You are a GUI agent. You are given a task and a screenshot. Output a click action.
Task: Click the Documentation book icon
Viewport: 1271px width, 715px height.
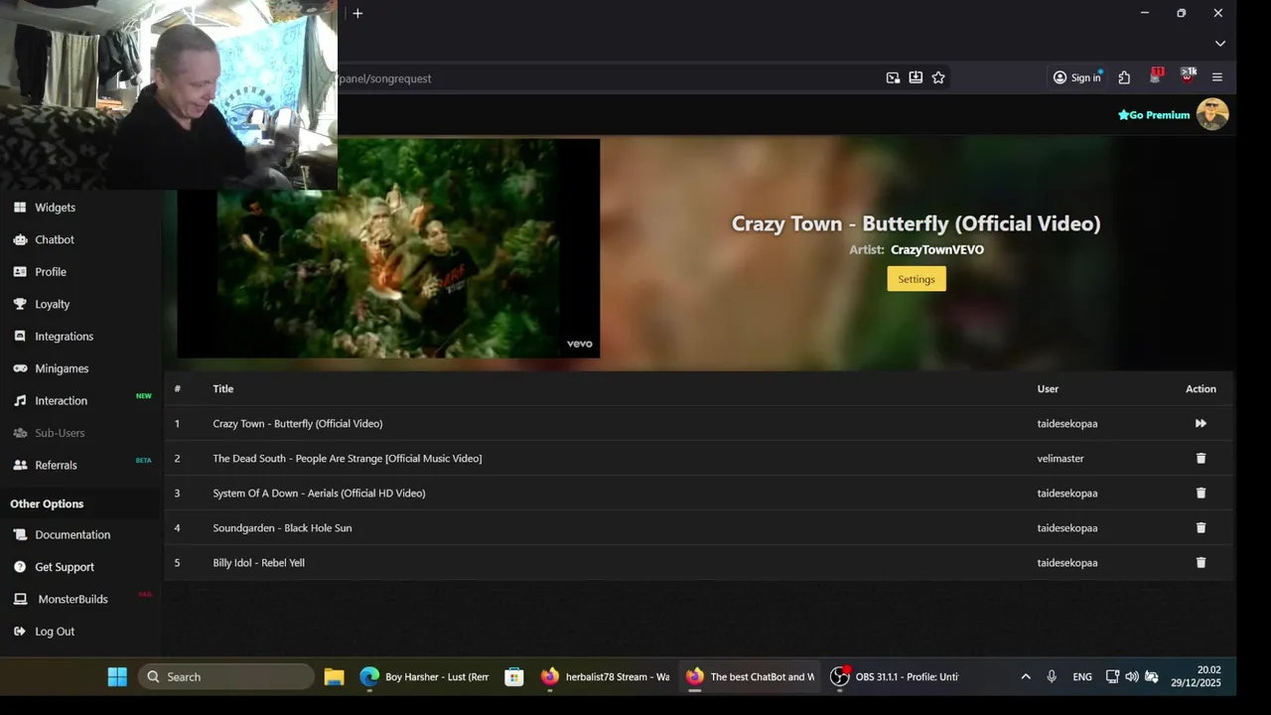tap(20, 534)
